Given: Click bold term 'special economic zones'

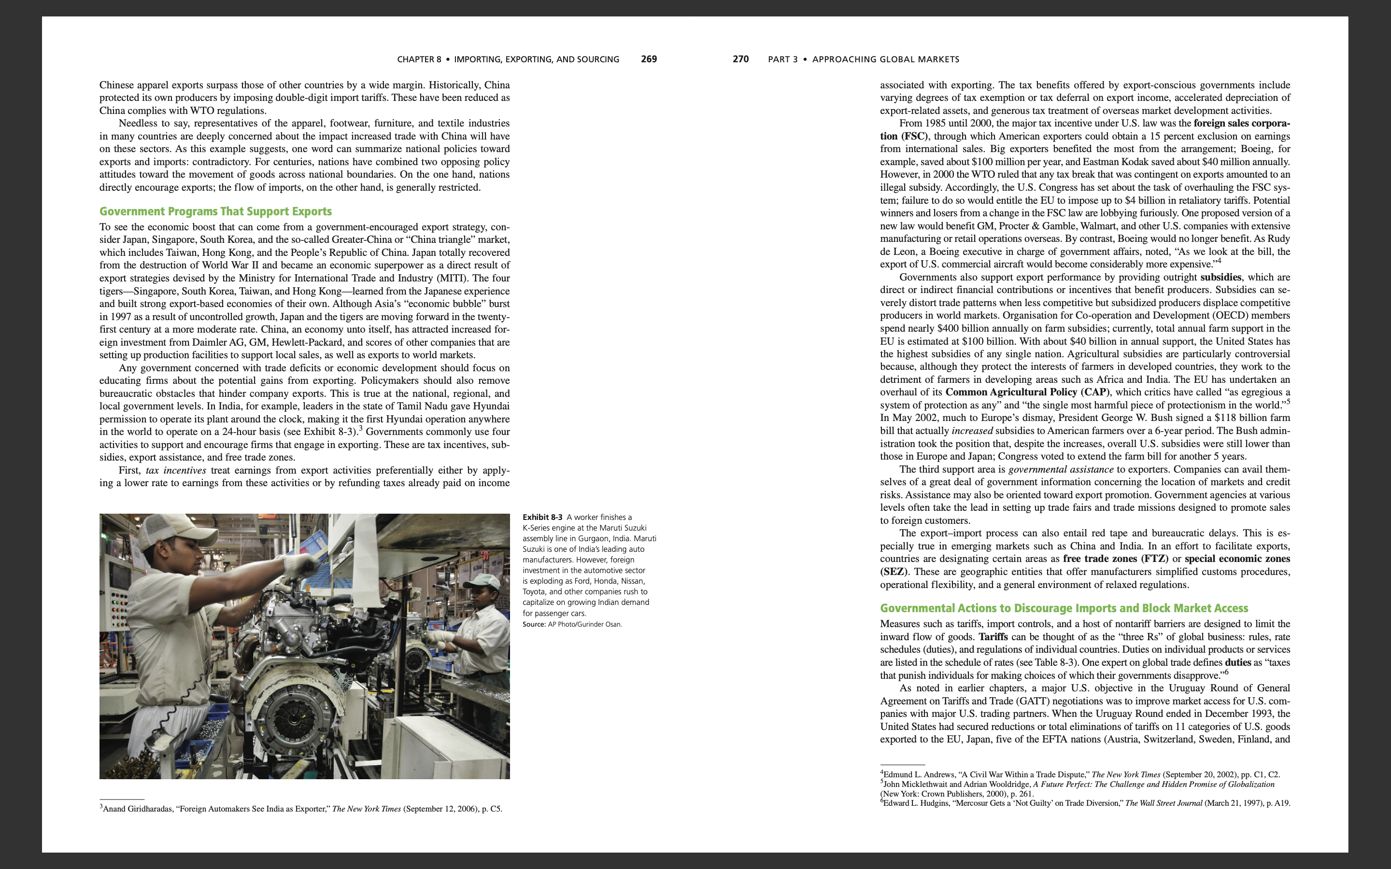Looking at the screenshot, I should pos(1237,559).
